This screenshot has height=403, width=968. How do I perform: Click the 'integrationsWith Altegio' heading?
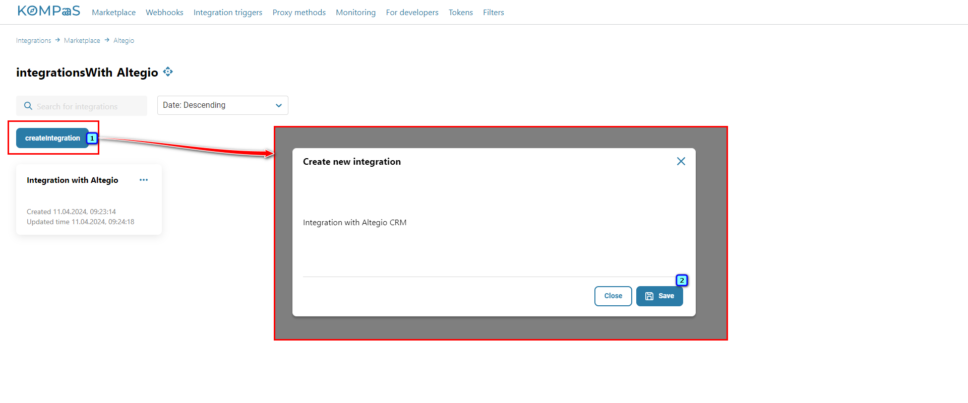tap(87, 73)
